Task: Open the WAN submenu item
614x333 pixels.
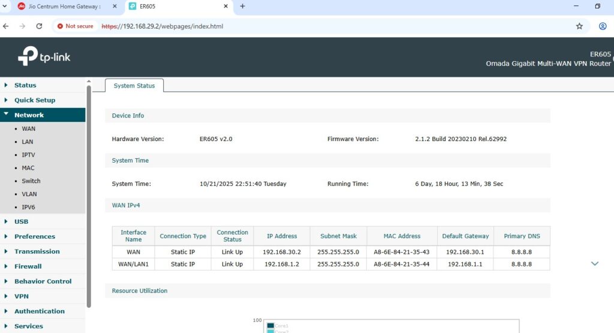Action: 29,128
